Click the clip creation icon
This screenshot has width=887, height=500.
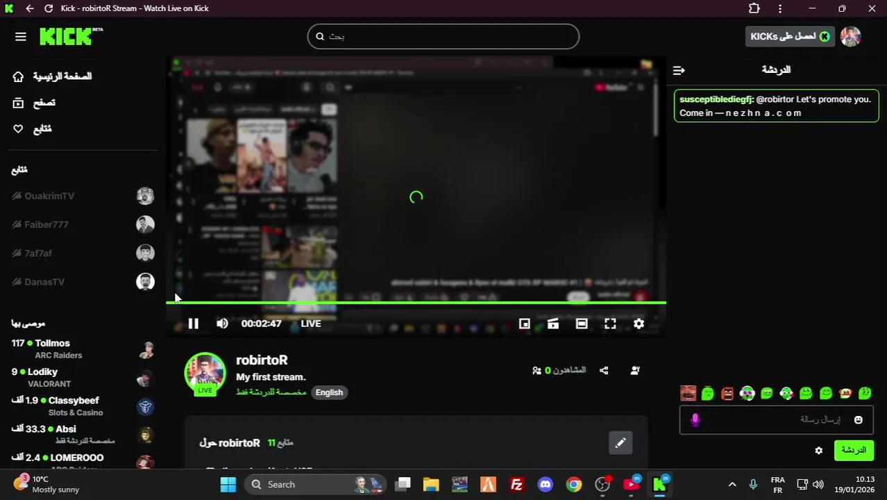pos(553,324)
